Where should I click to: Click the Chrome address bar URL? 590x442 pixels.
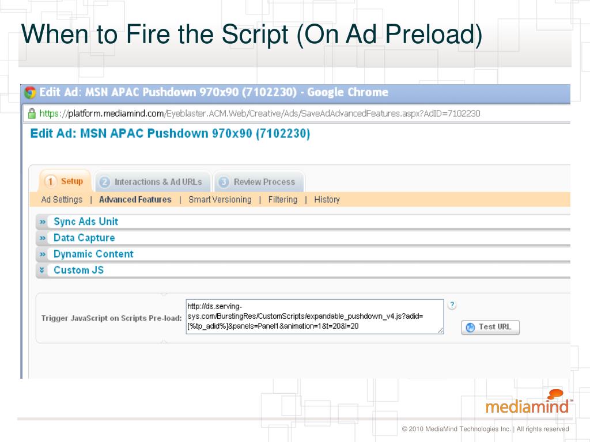click(x=260, y=113)
